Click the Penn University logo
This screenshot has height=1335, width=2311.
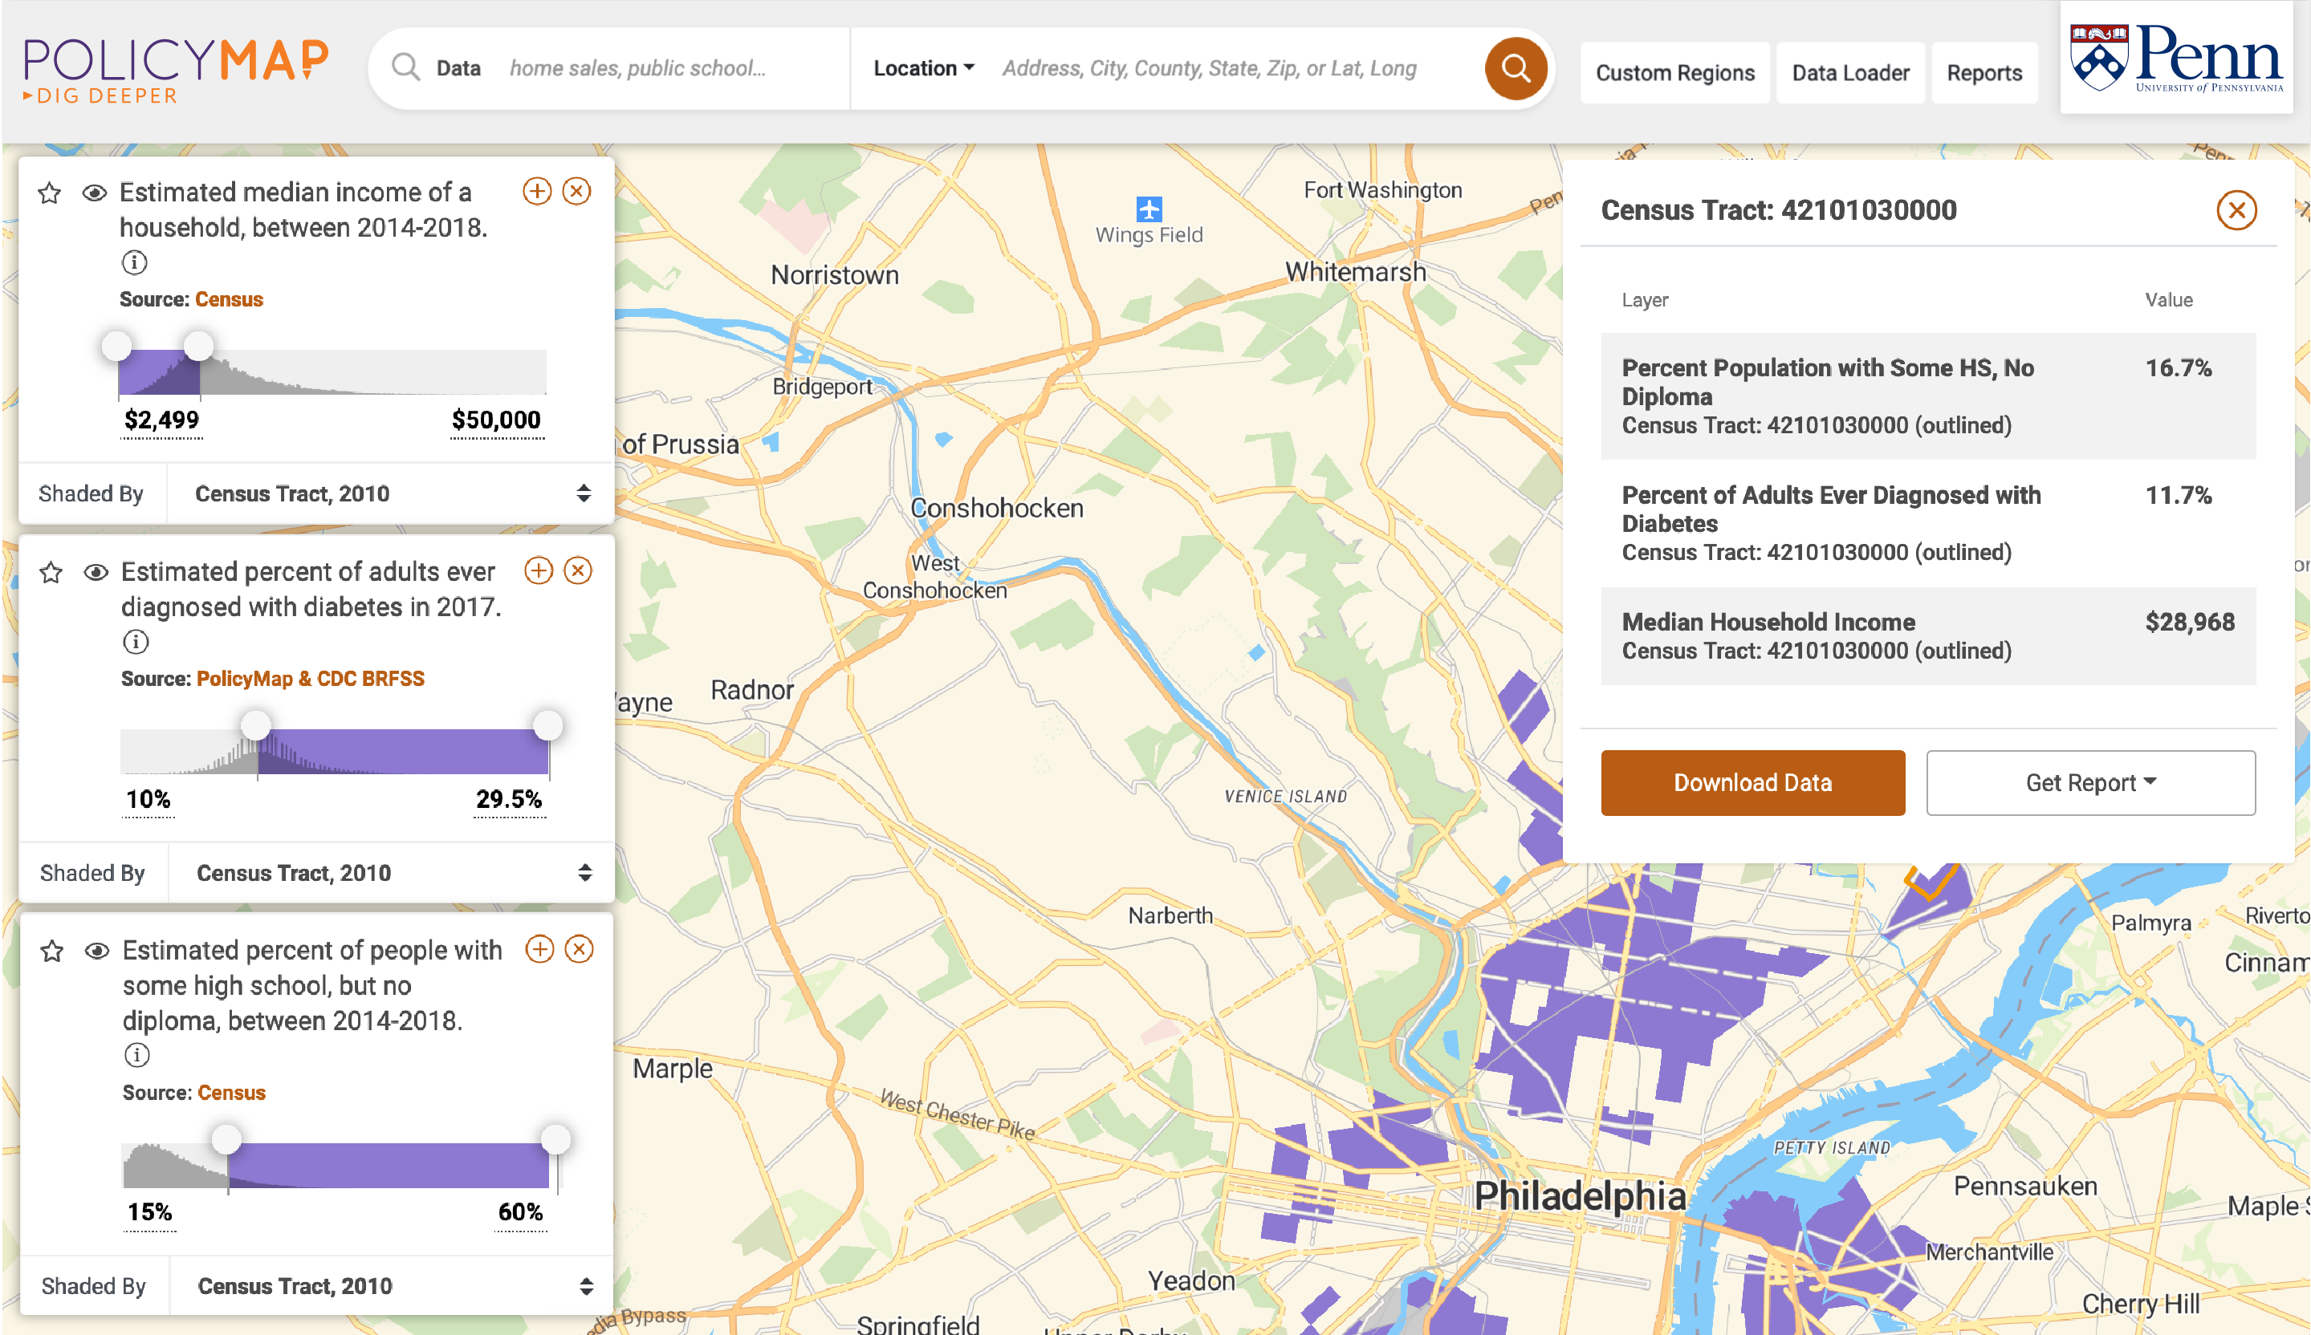pyautogui.click(x=2176, y=59)
